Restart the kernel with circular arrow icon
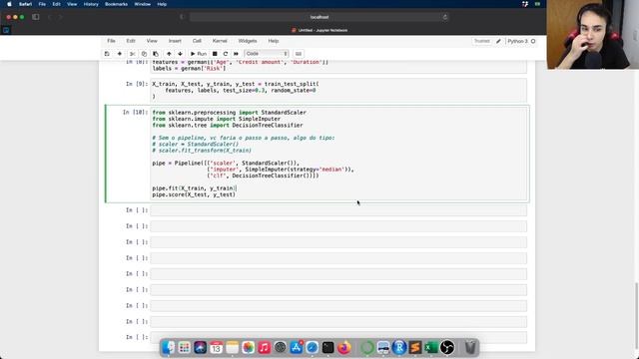Screen dimensions: 639x359 226,54
